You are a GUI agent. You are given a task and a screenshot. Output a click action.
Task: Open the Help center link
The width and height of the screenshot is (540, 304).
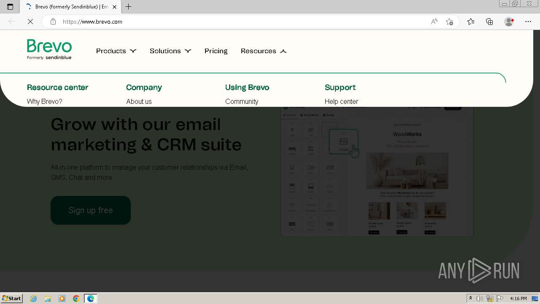coord(341,101)
